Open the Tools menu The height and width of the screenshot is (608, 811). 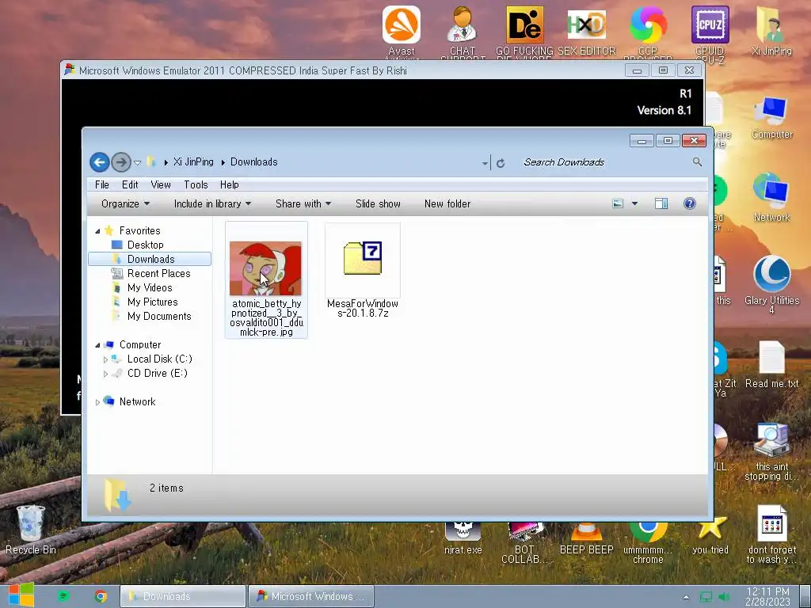pyautogui.click(x=196, y=184)
